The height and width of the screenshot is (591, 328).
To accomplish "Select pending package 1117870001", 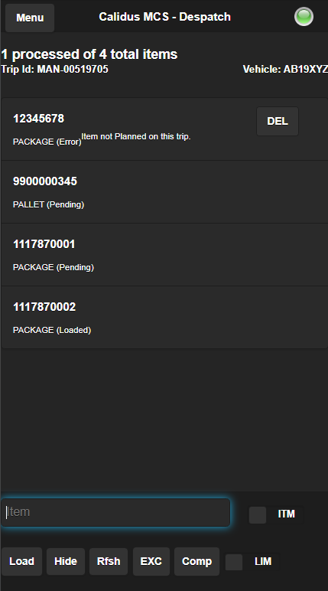I will [164, 255].
